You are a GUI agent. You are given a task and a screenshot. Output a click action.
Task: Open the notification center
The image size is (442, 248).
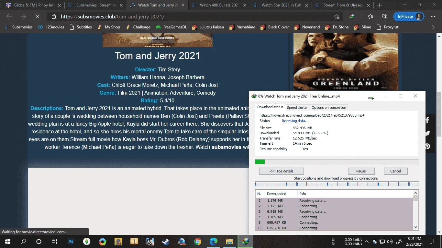[x=431, y=241]
